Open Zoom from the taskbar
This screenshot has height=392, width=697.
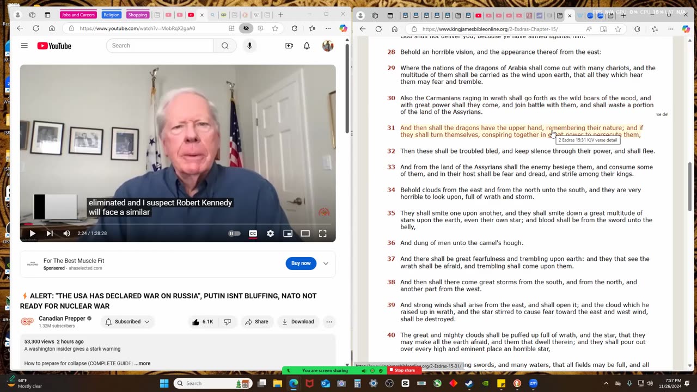(x=533, y=383)
